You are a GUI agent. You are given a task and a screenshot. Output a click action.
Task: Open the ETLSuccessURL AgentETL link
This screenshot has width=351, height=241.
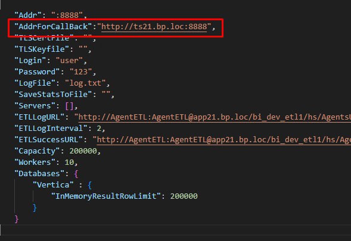[x=223, y=140]
